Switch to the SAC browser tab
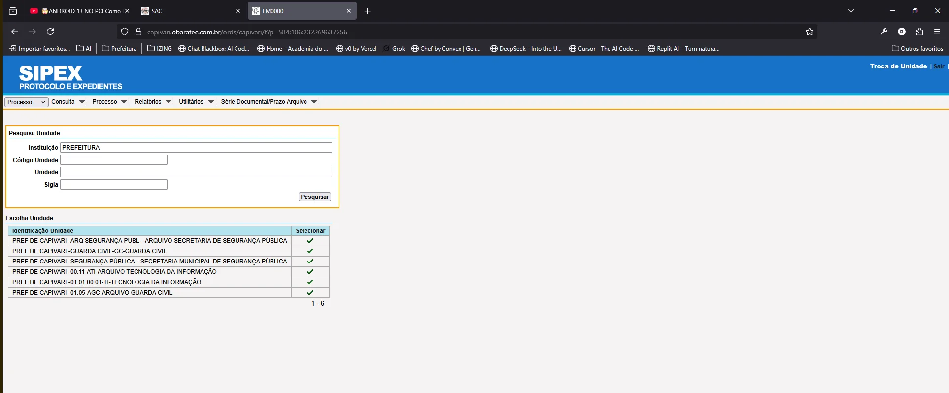949x393 pixels. [x=190, y=11]
